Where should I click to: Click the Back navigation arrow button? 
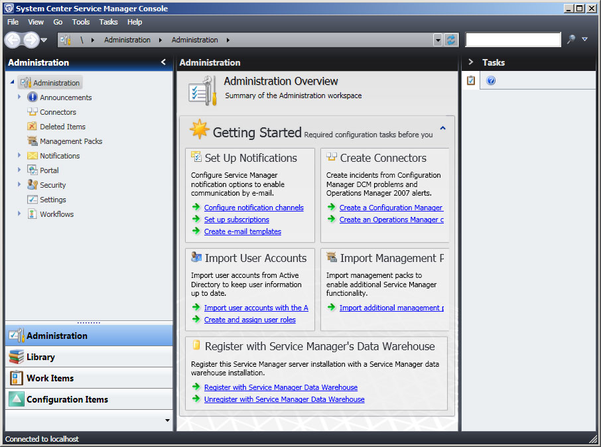13,40
